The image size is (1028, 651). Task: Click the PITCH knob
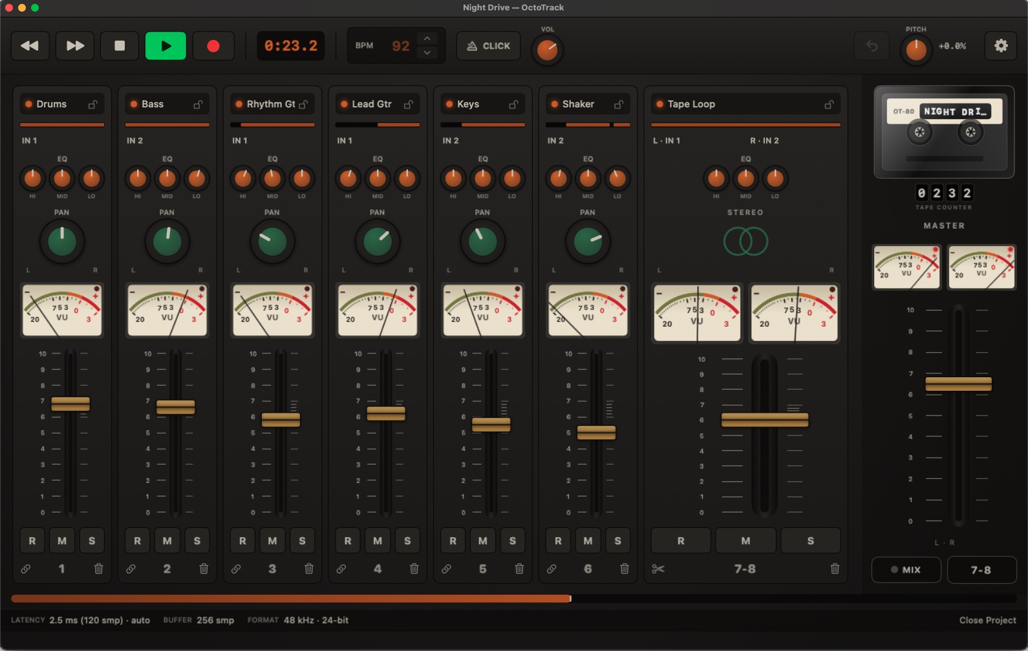[x=916, y=50]
